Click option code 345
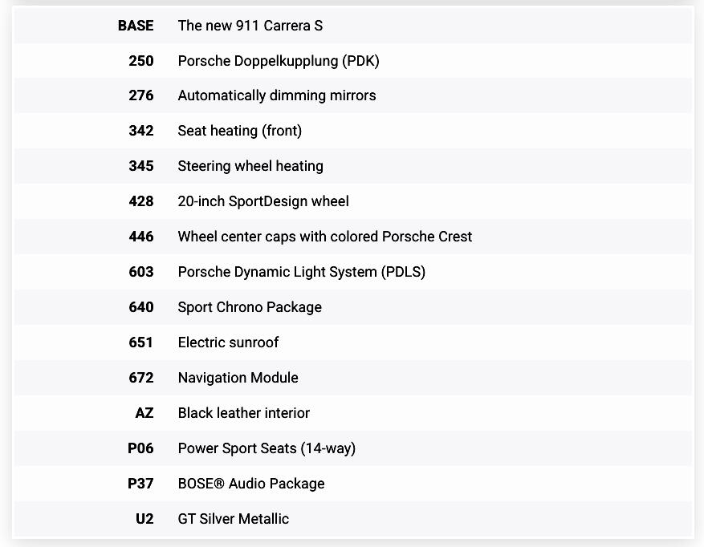This screenshot has height=547, width=704. point(141,166)
